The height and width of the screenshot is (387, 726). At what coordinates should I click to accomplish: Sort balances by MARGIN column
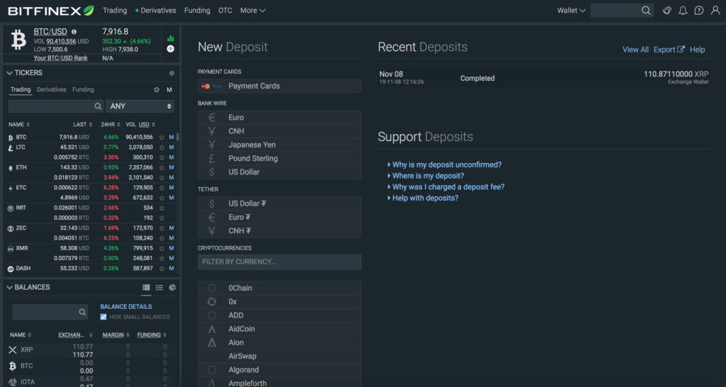click(x=116, y=335)
